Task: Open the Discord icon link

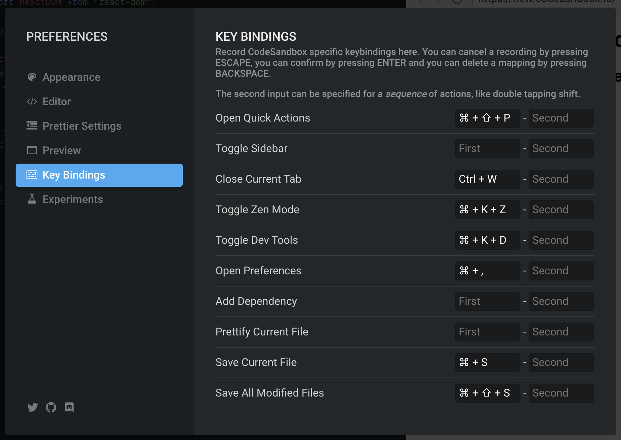Action: (x=69, y=407)
